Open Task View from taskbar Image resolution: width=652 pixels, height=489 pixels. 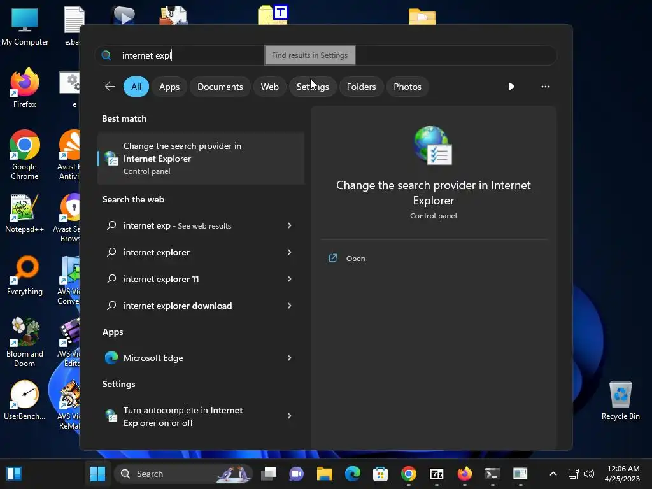[269, 474]
